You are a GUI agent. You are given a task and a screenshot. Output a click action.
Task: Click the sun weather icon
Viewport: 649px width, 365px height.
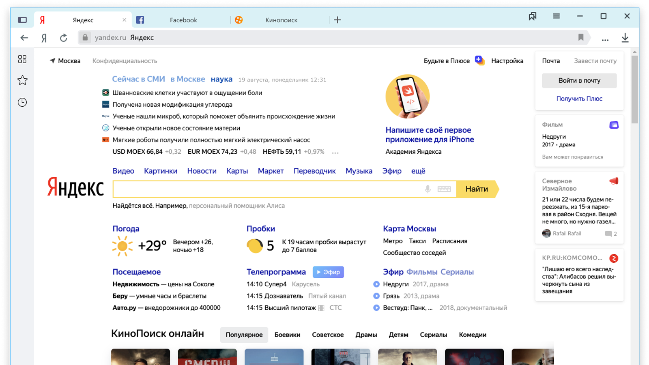pyautogui.click(x=122, y=246)
